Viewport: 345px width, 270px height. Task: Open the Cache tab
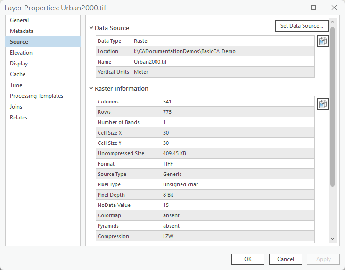point(43,74)
